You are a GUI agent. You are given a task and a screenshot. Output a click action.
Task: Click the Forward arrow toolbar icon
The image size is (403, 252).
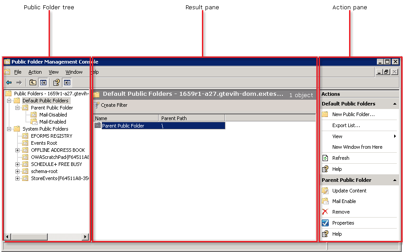pyautogui.click(x=19, y=83)
